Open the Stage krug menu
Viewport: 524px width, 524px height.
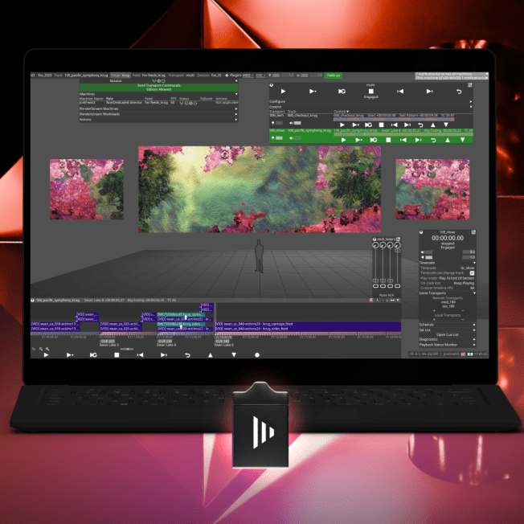click(x=121, y=76)
